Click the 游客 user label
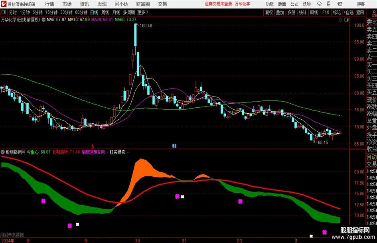 (x=361, y=4)
